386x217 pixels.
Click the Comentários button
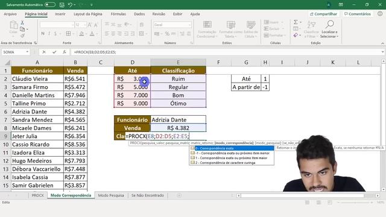pos(357,14)
